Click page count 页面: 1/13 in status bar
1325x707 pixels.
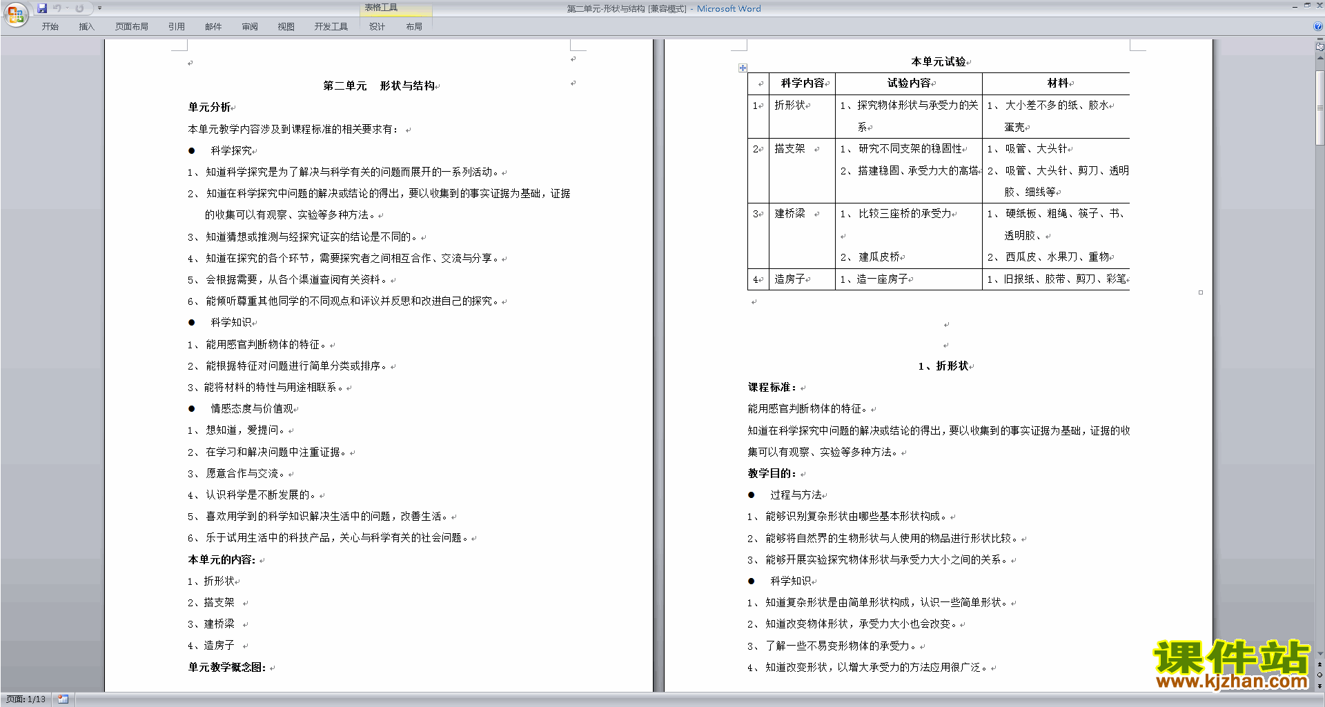26,699
